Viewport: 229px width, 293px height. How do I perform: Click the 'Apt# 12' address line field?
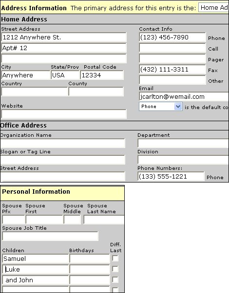tap(64, 48)
